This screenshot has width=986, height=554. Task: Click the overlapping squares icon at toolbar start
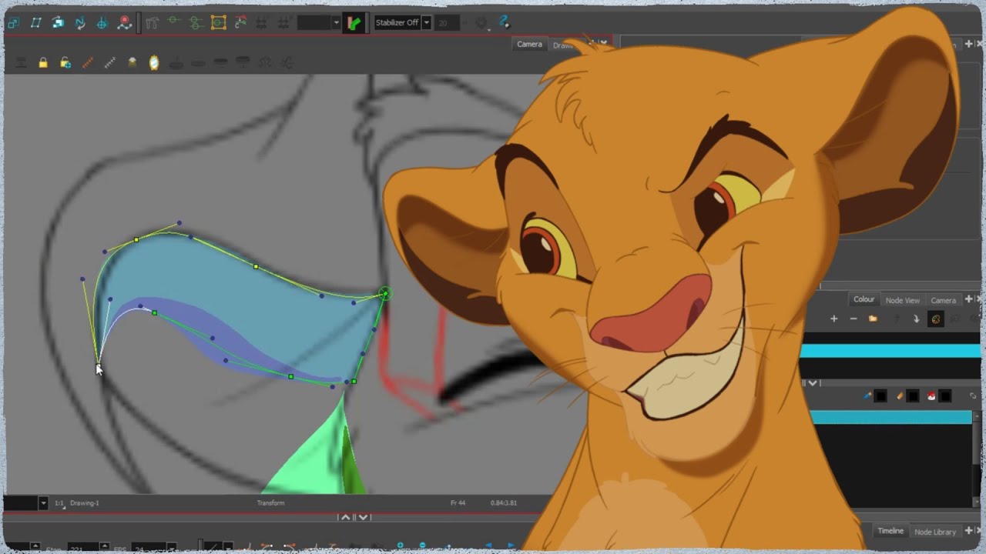coord(13,23)
